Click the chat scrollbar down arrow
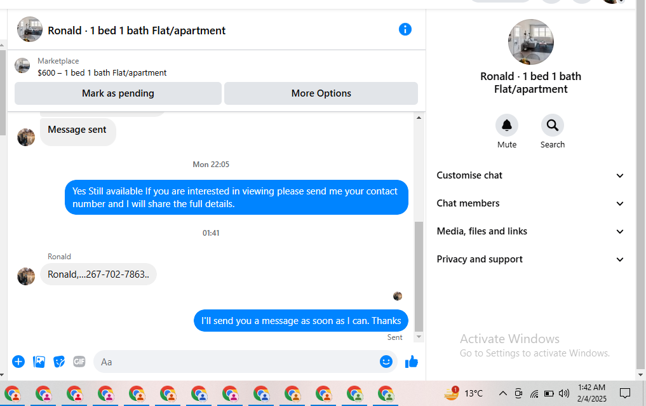This screenshot has width=646, height=406. [419, 337]
